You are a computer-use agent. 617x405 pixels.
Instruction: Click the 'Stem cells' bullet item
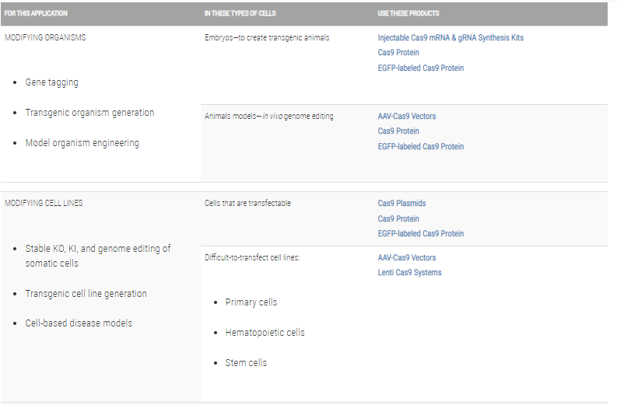pos(246,363)
